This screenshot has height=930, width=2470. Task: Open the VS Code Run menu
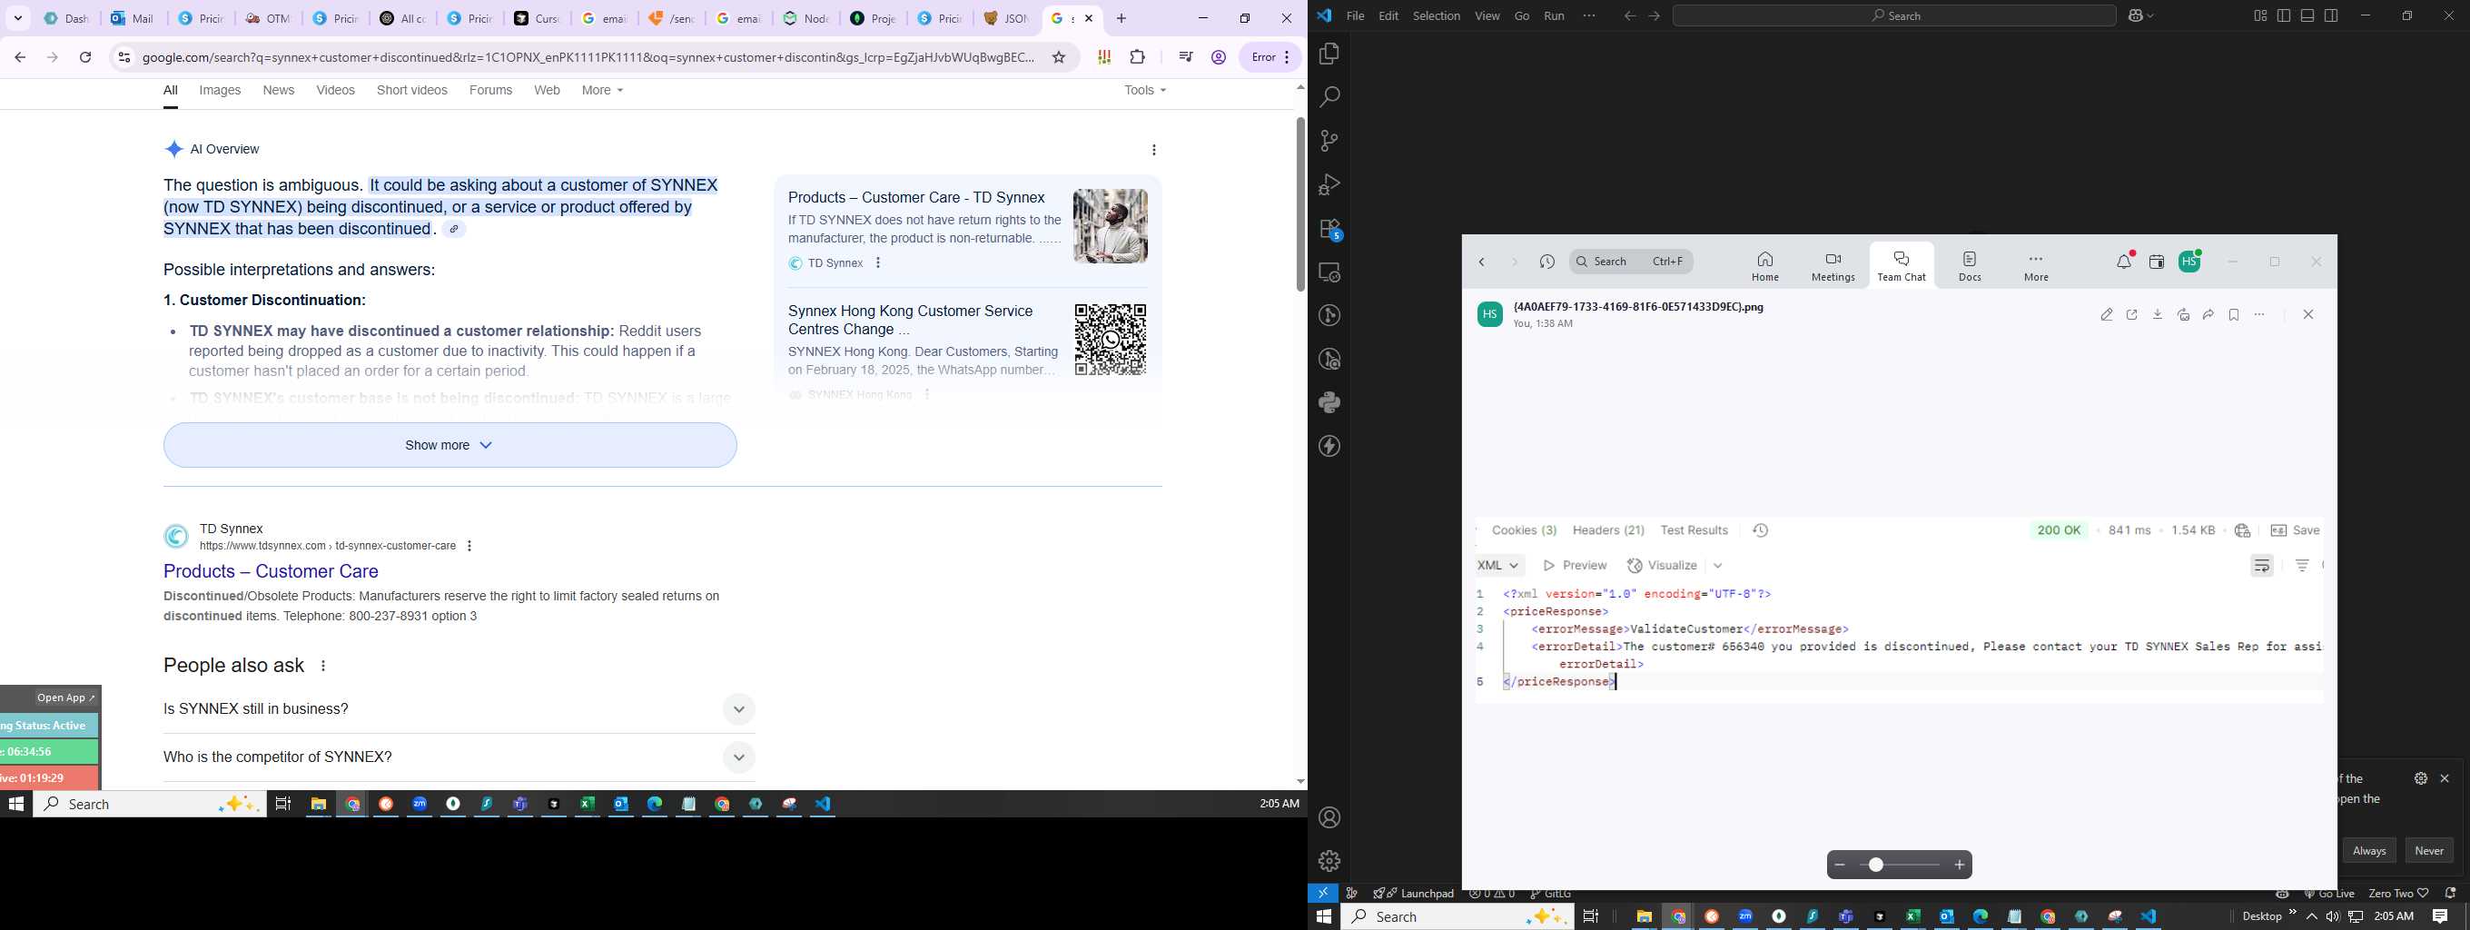[1555, 15]
